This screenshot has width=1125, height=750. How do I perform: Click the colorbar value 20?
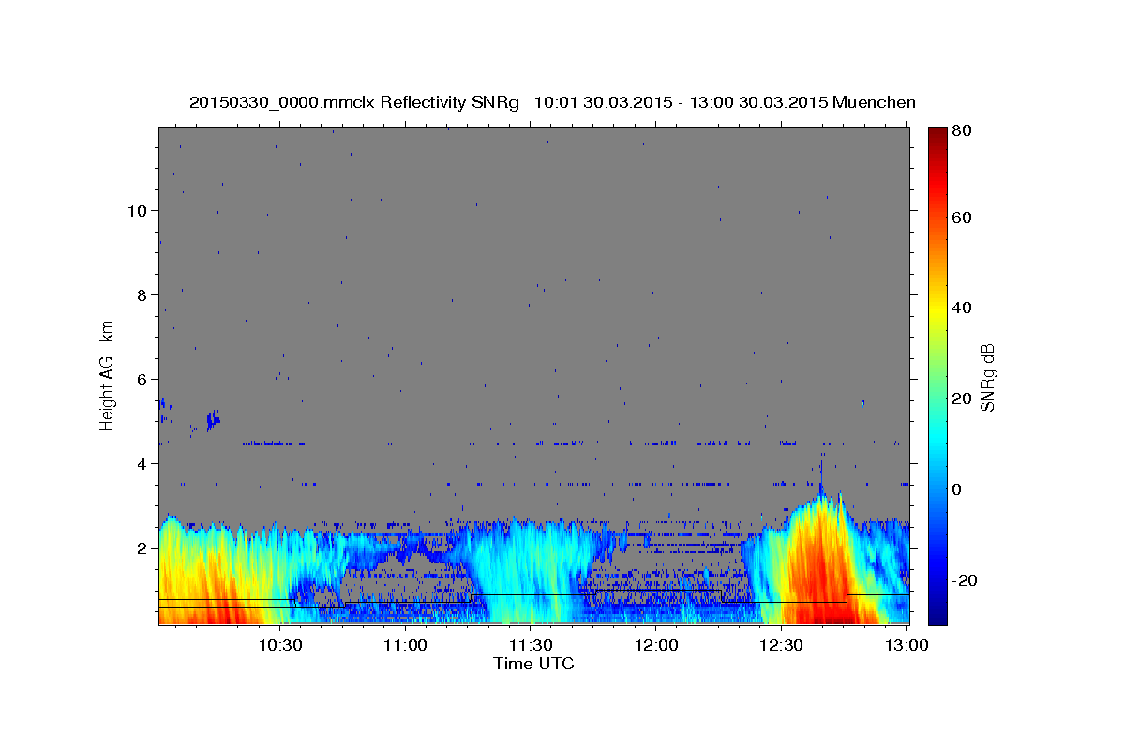[961, 398]
